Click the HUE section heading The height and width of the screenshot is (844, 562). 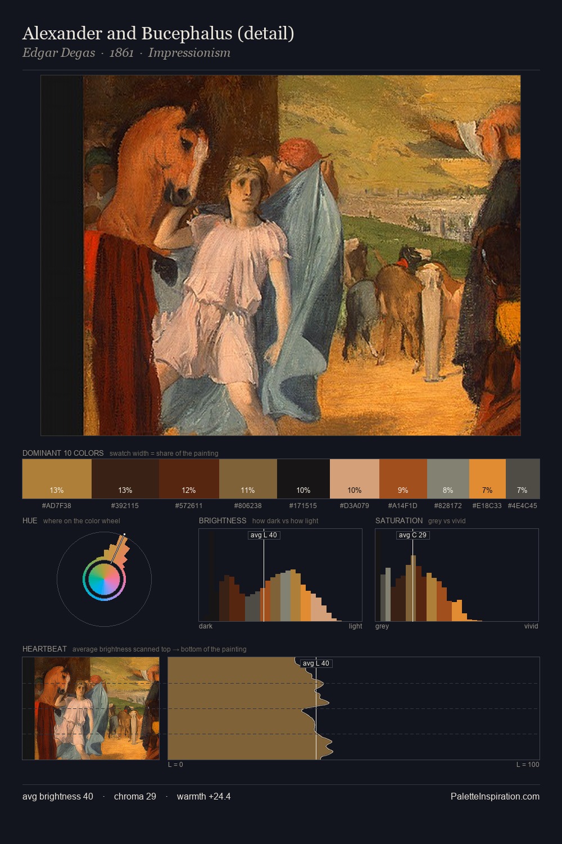(30, 520)
